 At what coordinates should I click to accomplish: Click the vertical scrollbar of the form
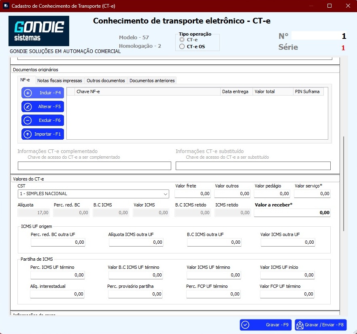pos(344,182)
